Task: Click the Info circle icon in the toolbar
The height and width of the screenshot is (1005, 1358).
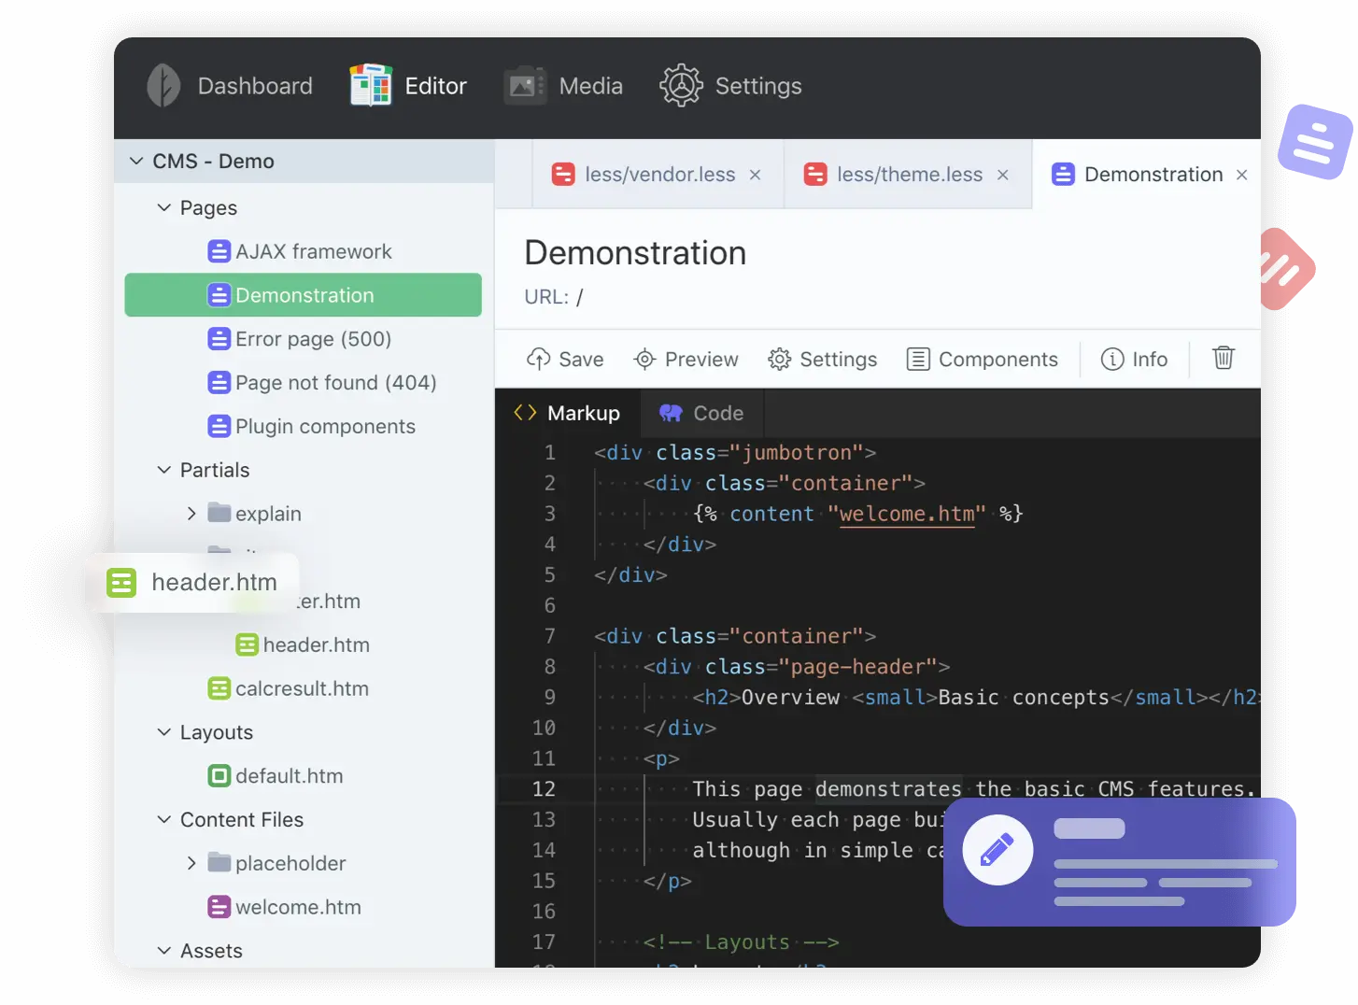Action: coord(1113,359)
